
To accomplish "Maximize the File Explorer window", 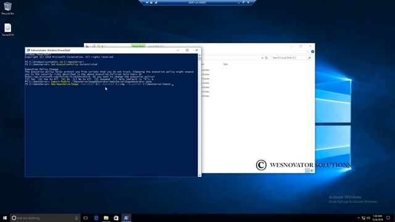I will click(301, 46).
